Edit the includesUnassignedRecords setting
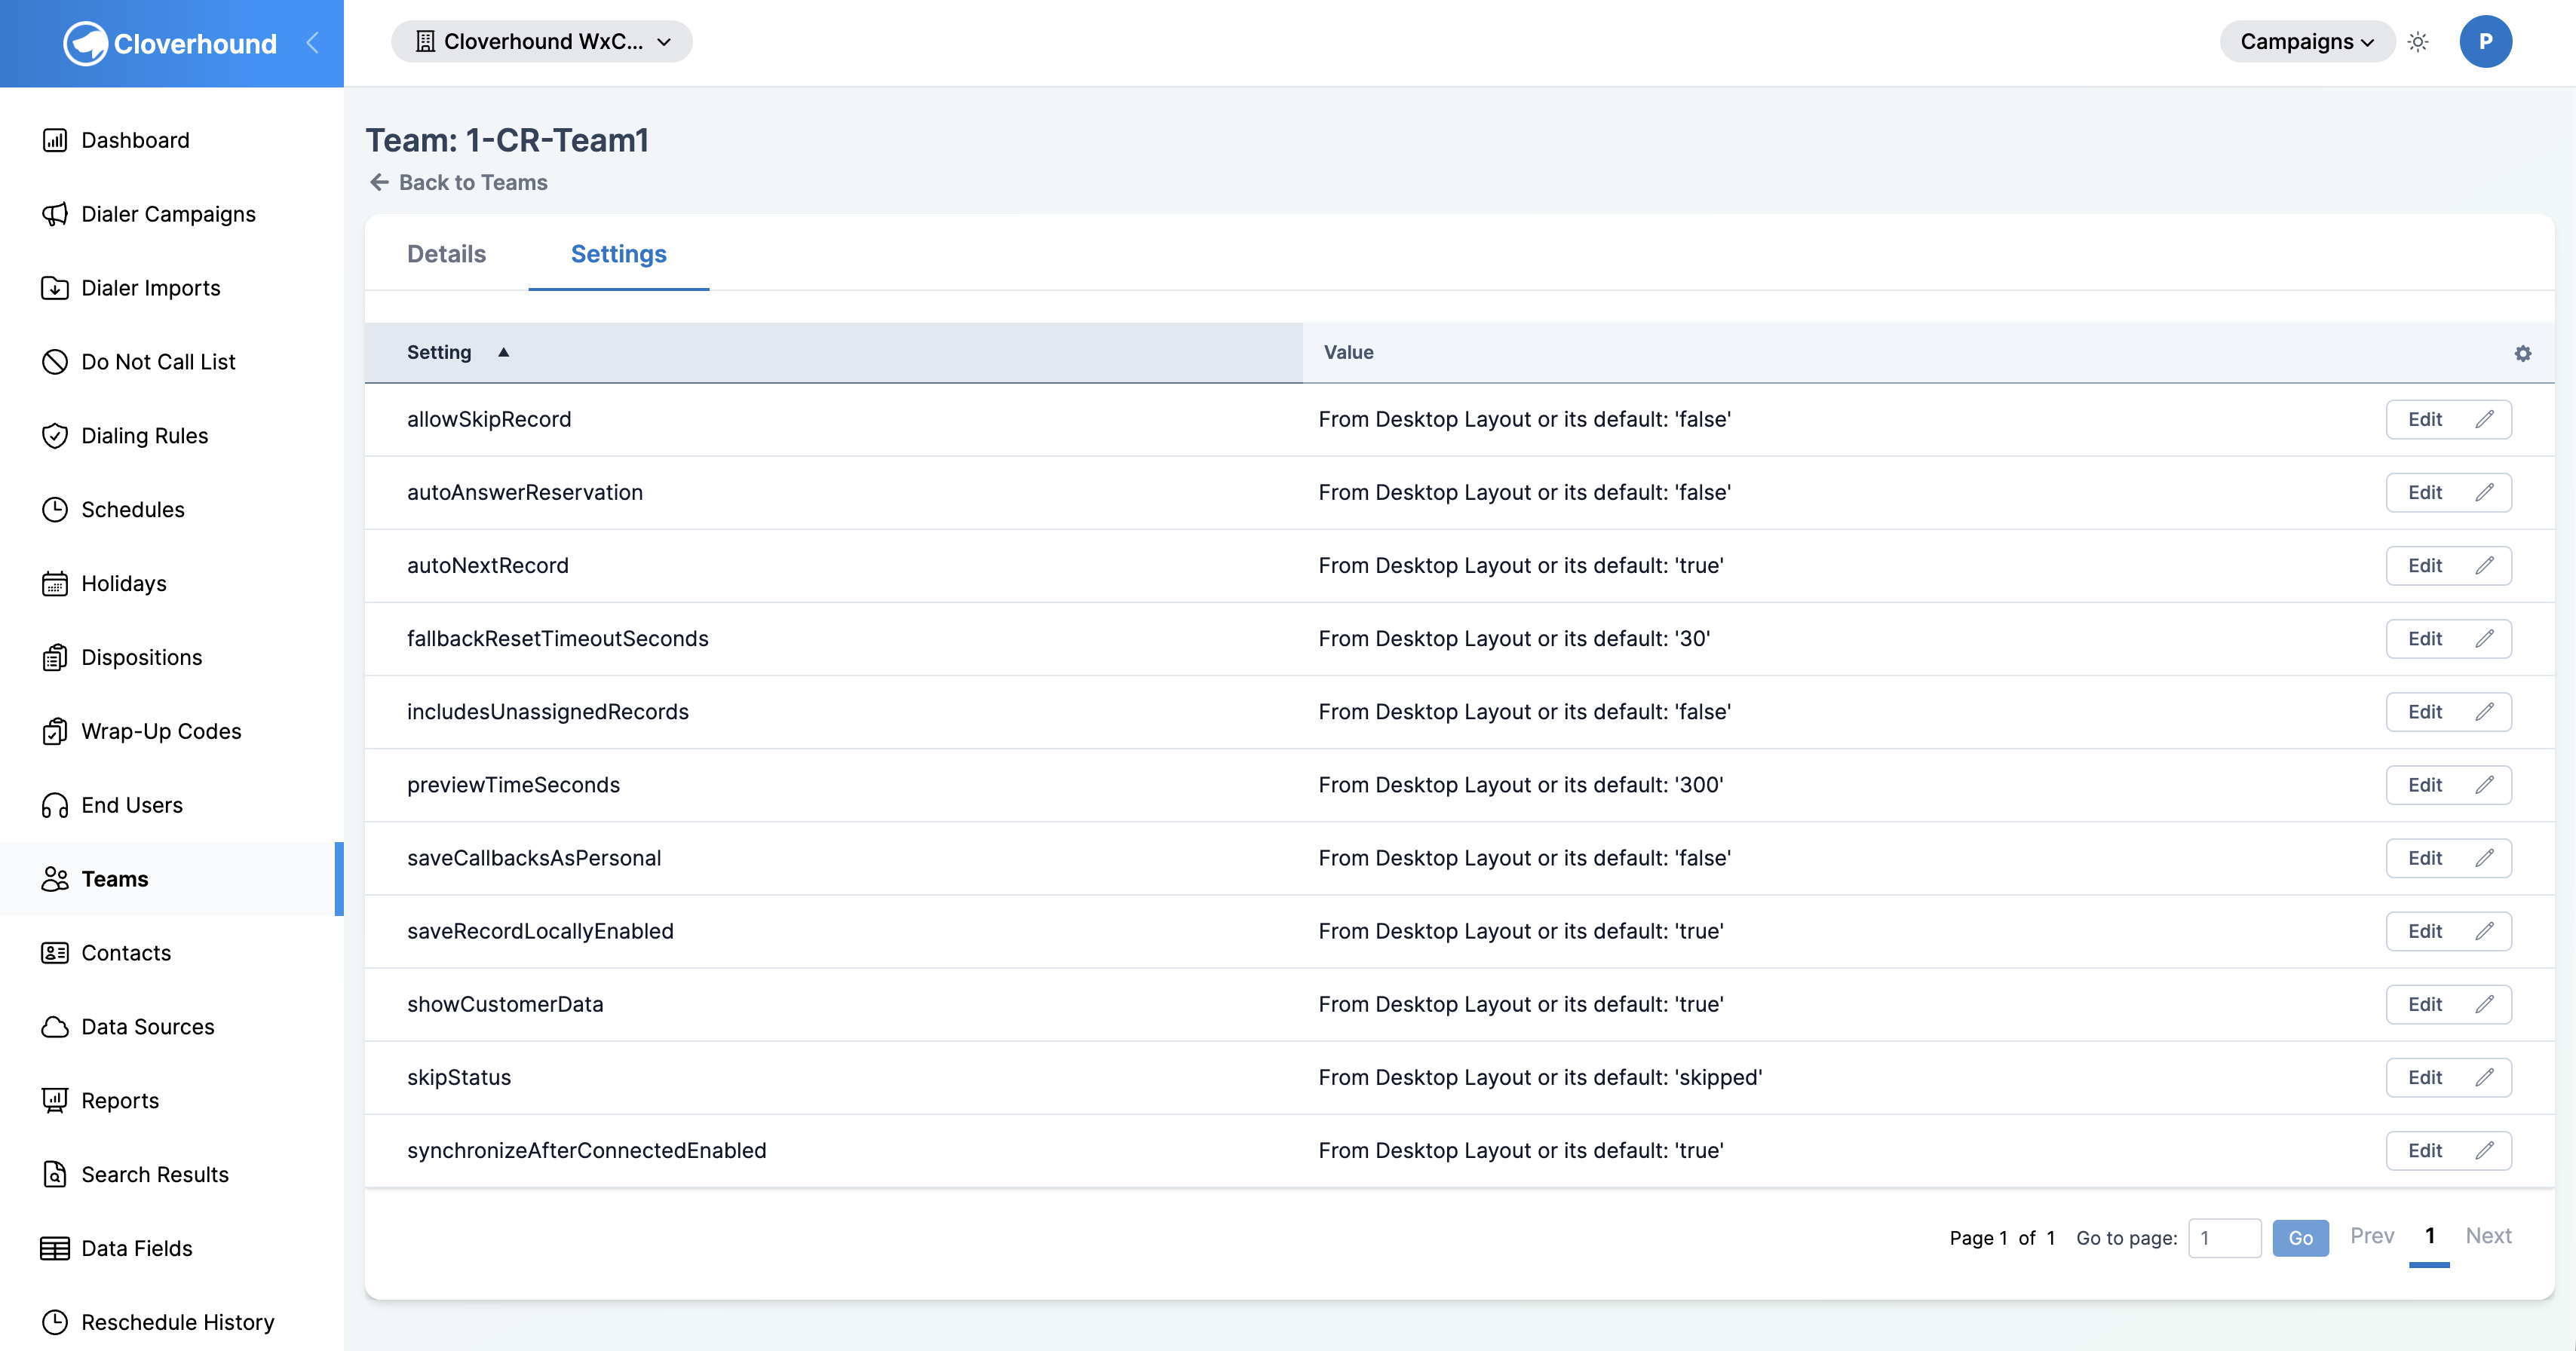The width and height of the screenshot is (2576, 1351). pyautogui.click(x=2448, y=712)
